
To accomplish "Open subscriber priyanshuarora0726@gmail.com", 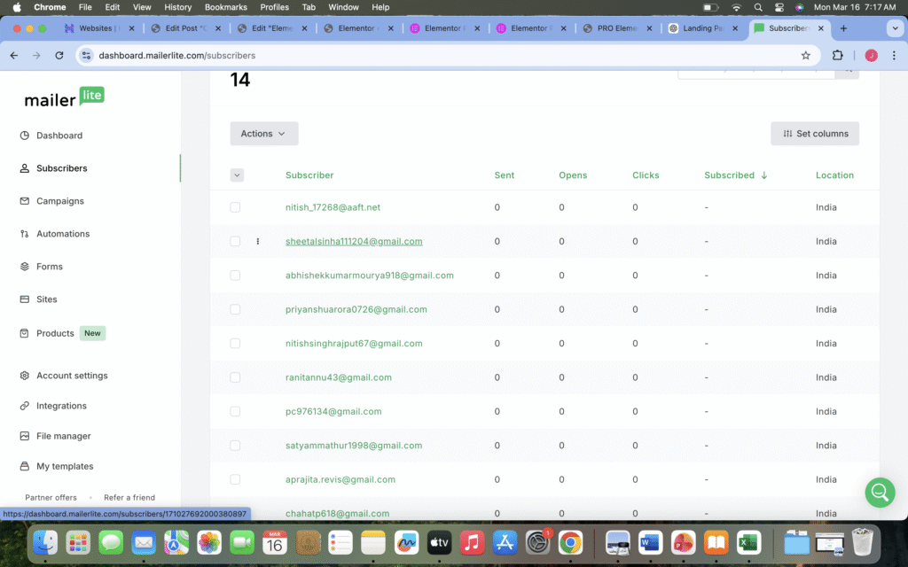I will point(356,309).
